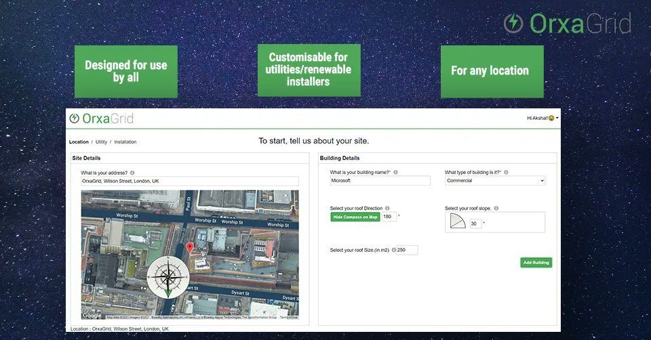The image size is (651, 340).
Task: Go to the Utility breadcrumb step
Action: 101,142
